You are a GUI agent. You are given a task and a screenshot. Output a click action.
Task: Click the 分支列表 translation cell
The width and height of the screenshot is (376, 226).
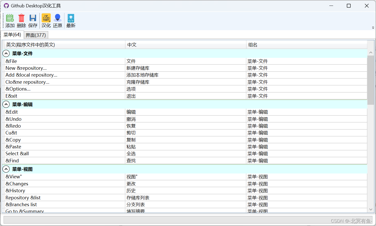click(x=186, y=204)
